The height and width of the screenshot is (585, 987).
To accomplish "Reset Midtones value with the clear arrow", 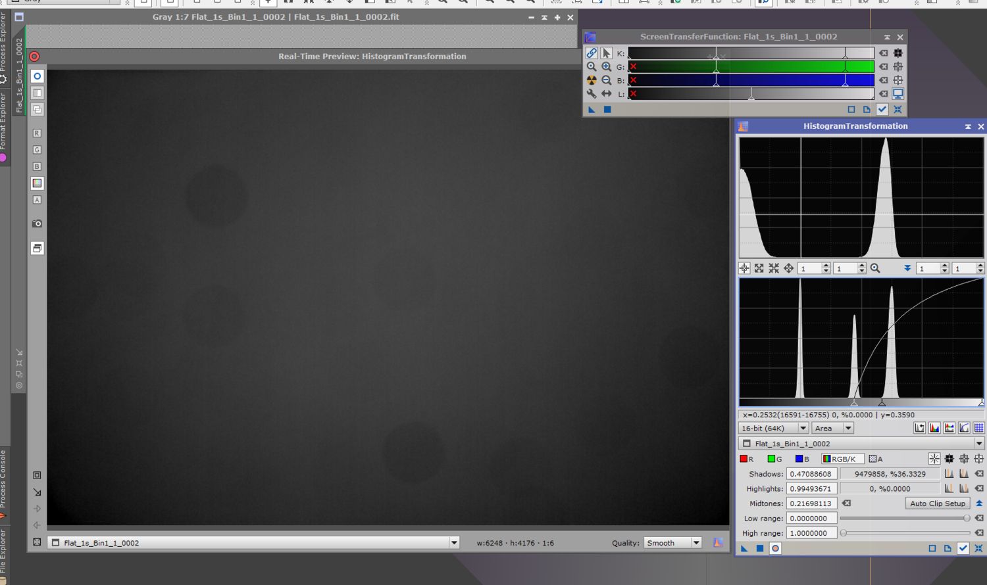I will (847, 503).
